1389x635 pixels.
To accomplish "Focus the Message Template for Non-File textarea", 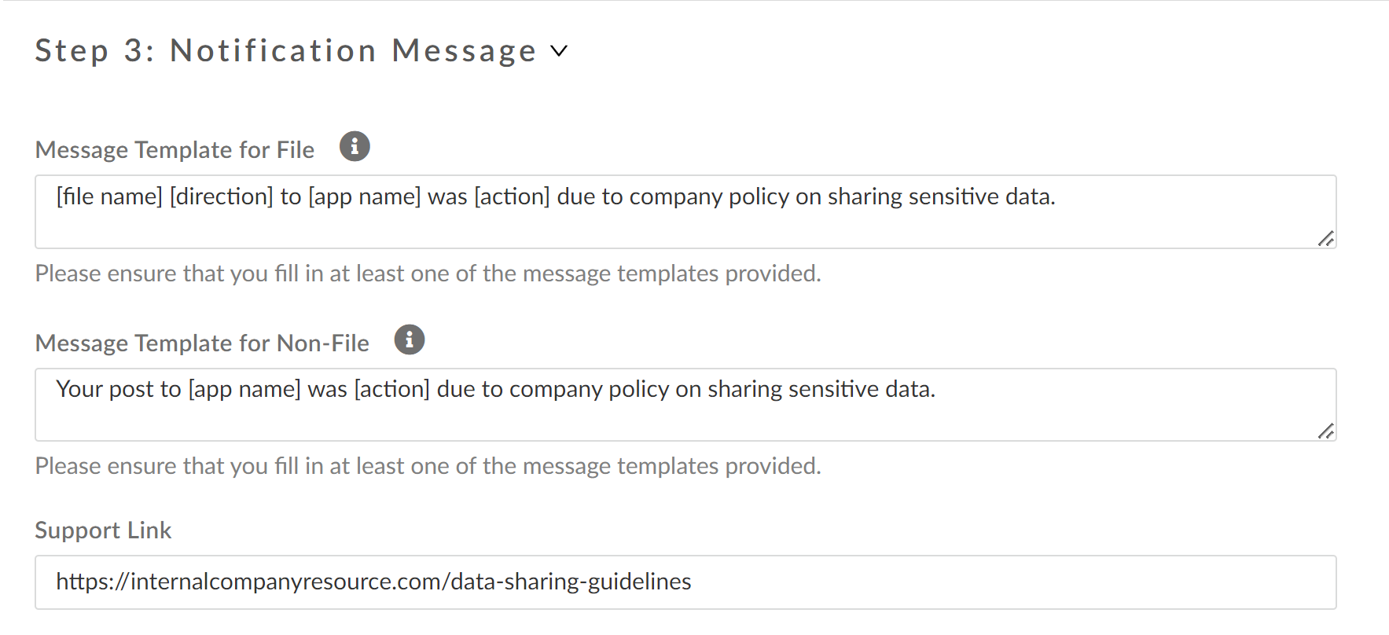I will [x=684, y=417].
